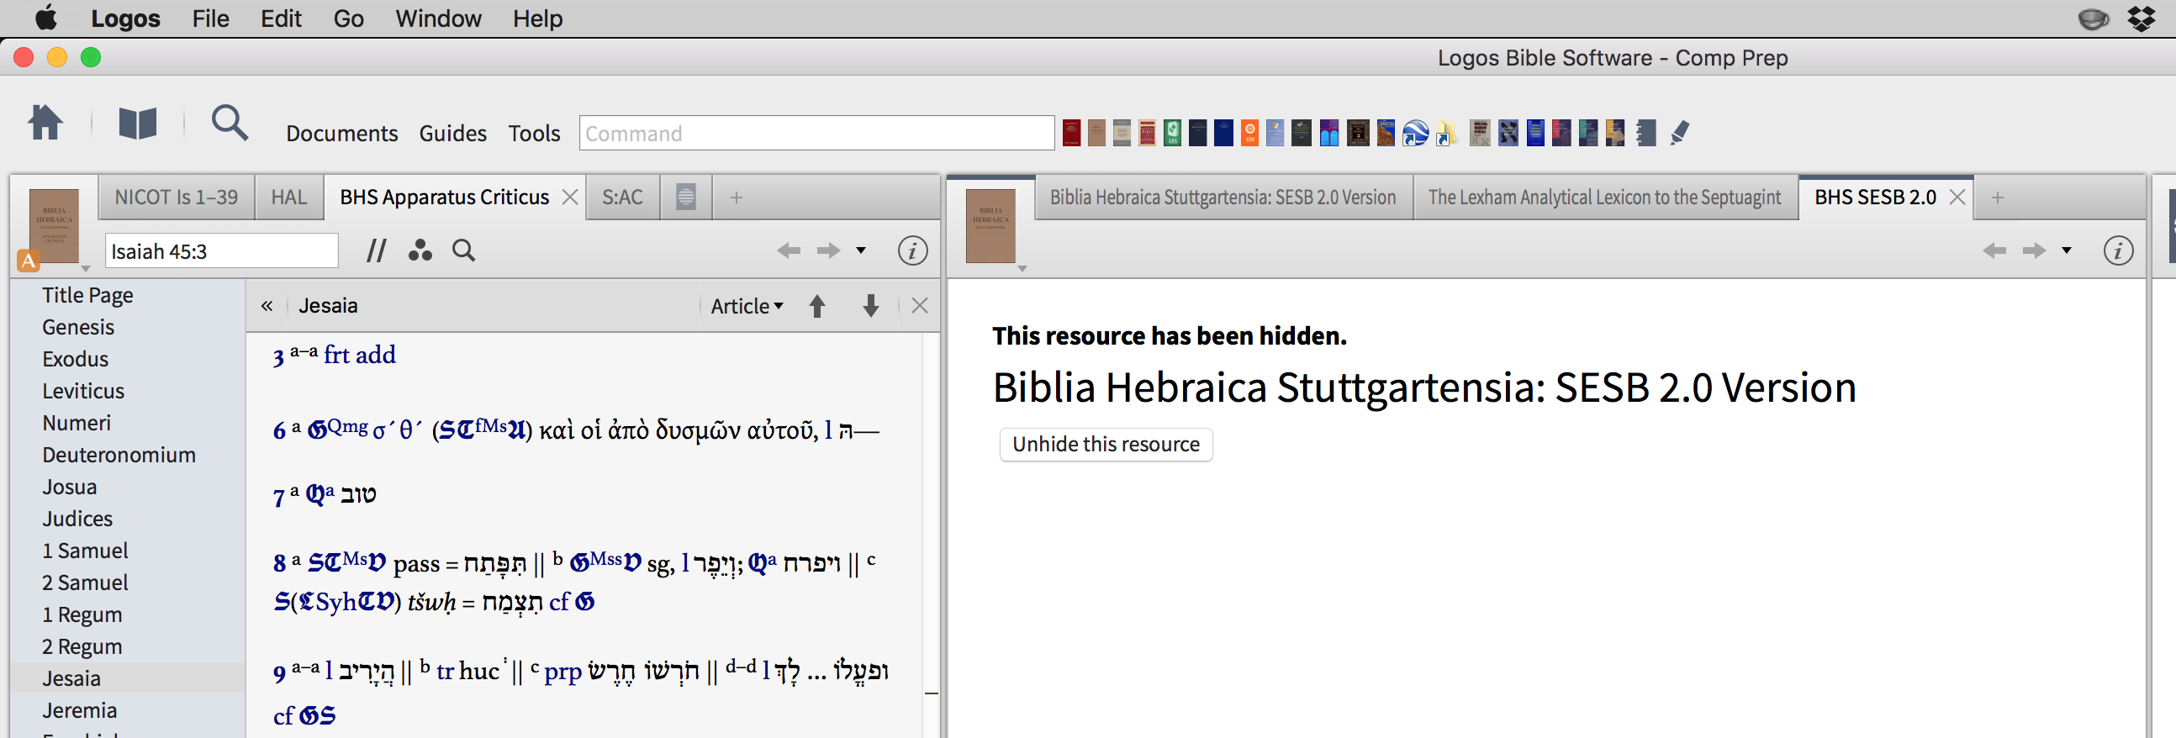Screen dimensions: 2176x738
Task: Close the BHS SESB 2.0 tab
Action: click(x=1957, y=198)
